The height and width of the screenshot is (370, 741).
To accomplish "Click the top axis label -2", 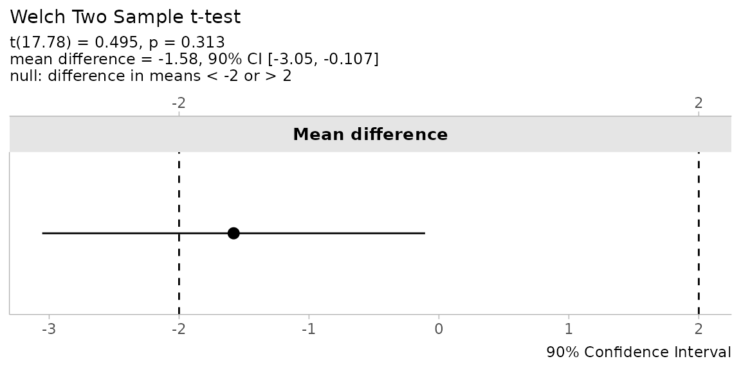I will click(179, 103).
